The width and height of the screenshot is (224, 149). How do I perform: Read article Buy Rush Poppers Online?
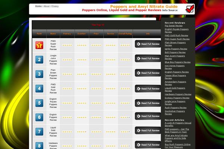coord(178,146)
